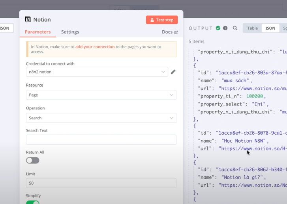
Task: Click the id value 1acca8ef-cb26-8062
Action: (251, 169)
